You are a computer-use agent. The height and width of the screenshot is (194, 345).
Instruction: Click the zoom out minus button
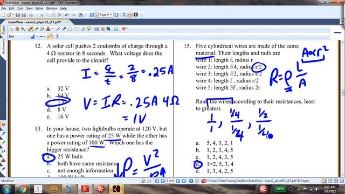(x=92, y=15)
